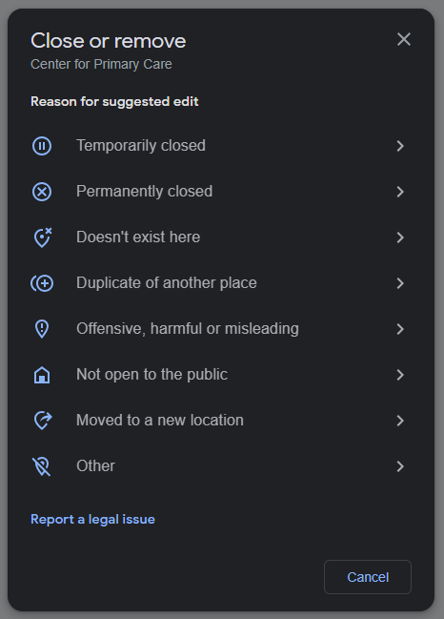This screenshot has height=619, width=444.
Task: Open the Duplicate of another place chevron
Action: point(400,283)
